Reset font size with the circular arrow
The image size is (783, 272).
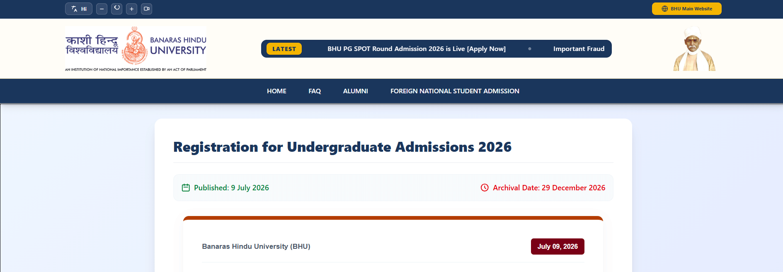tap(117, 9)
